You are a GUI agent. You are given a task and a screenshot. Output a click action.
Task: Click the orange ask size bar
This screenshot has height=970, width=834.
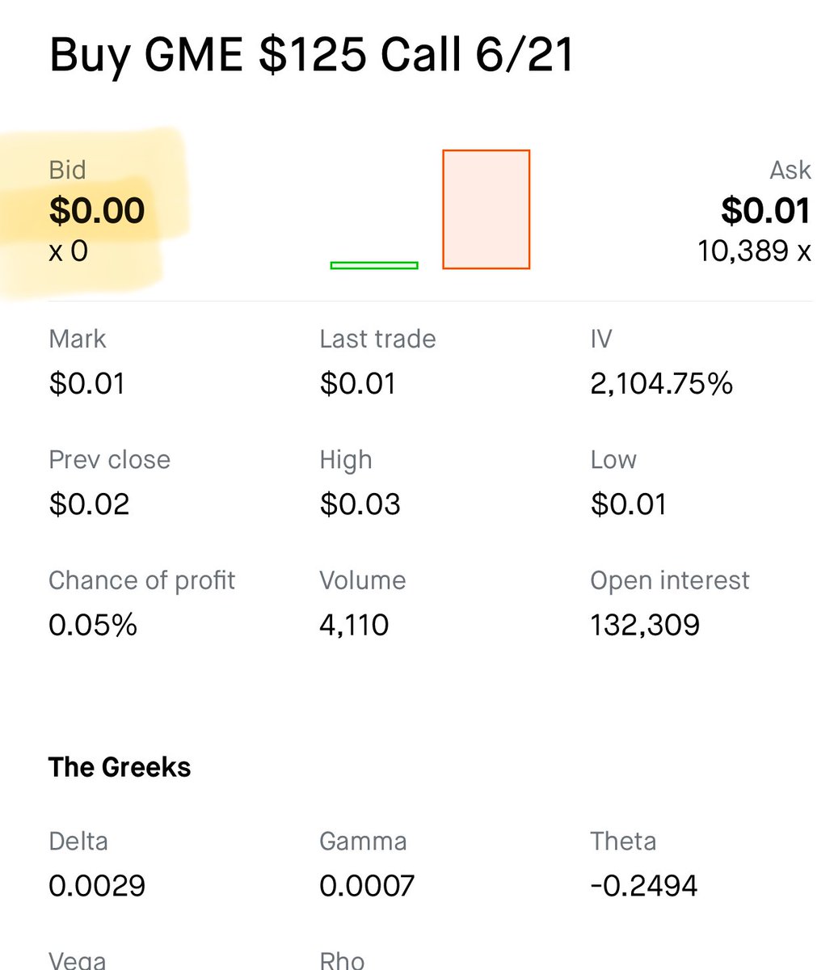(x=486, y=209)
